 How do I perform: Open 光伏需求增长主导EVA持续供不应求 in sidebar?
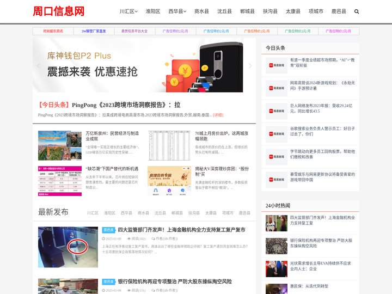point(321,266)
